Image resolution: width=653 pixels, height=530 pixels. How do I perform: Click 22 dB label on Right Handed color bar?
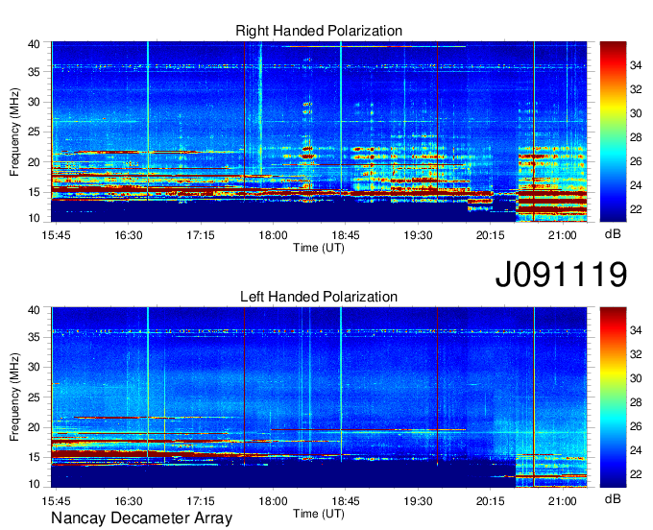point(636,209)
